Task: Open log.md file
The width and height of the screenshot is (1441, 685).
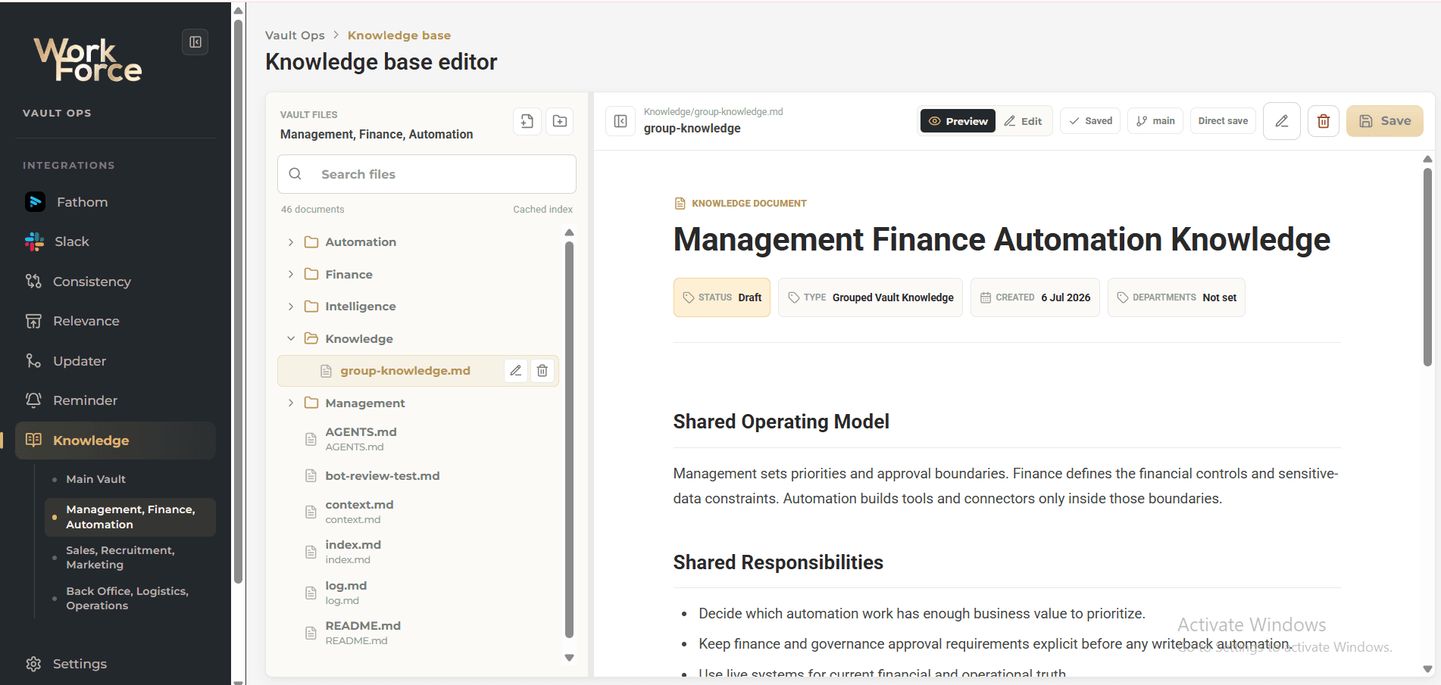Action: [x=345, y=593]
